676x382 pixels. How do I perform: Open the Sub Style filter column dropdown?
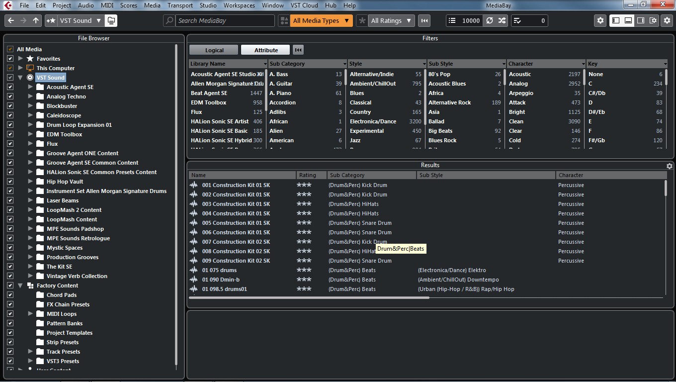tap(504, 64)
